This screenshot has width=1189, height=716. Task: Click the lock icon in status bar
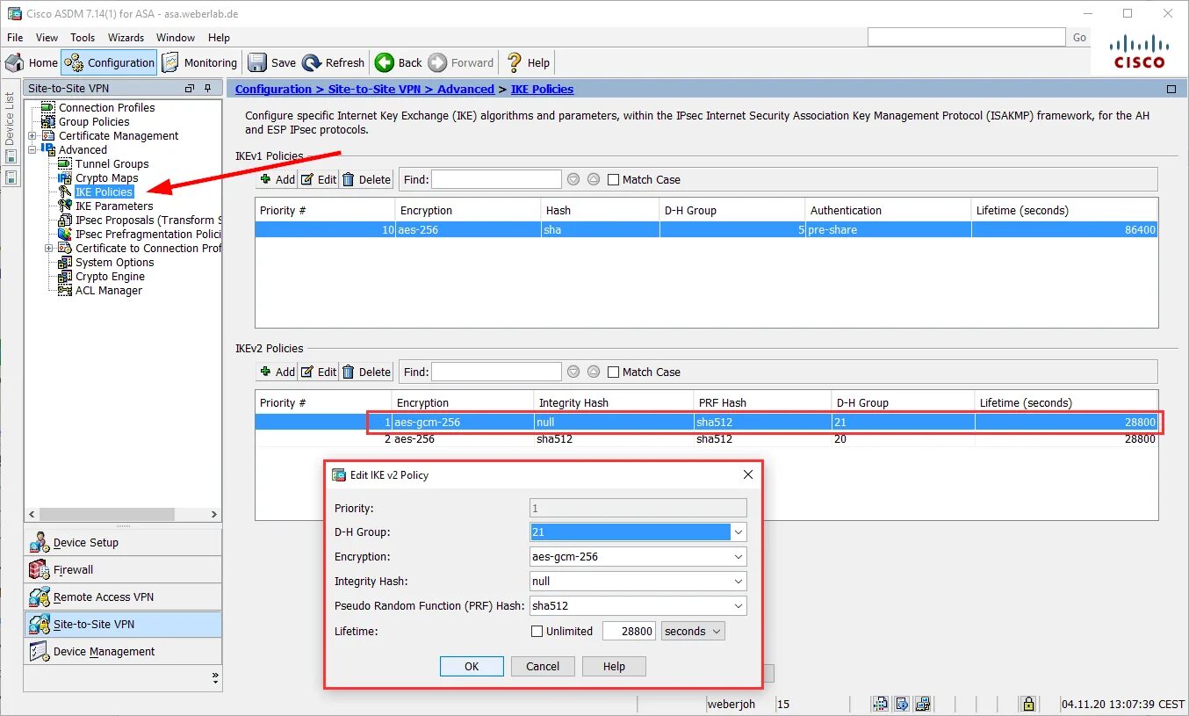coord(1028,704)
